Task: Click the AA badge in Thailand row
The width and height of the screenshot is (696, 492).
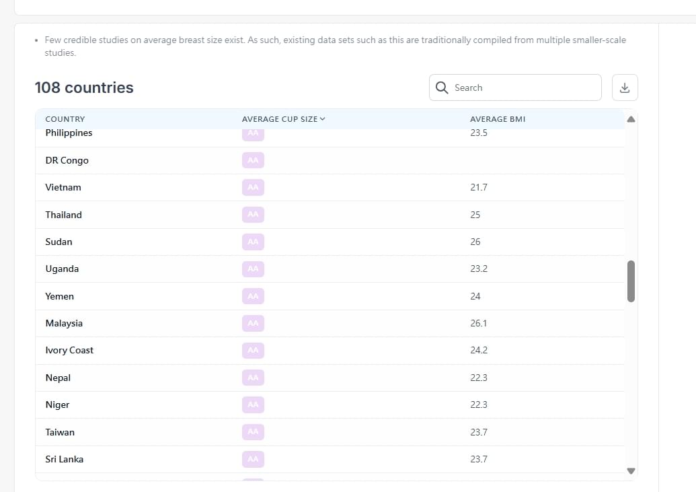Action: [x=253, y=215]
